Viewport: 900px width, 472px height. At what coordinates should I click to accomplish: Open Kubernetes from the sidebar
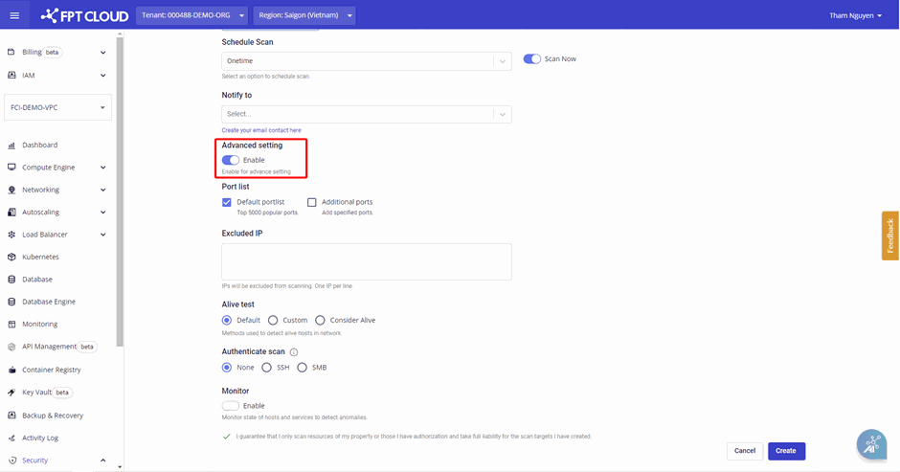[40, 258]
